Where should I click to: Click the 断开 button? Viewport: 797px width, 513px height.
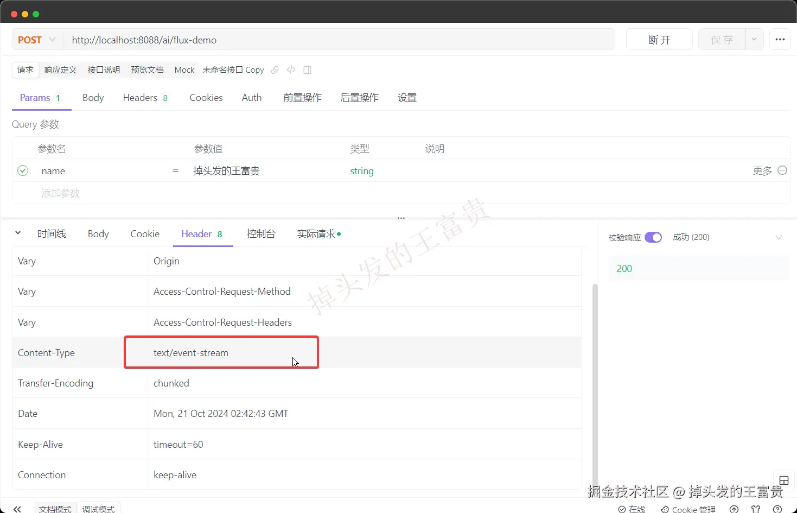click(x=659, y=40)
